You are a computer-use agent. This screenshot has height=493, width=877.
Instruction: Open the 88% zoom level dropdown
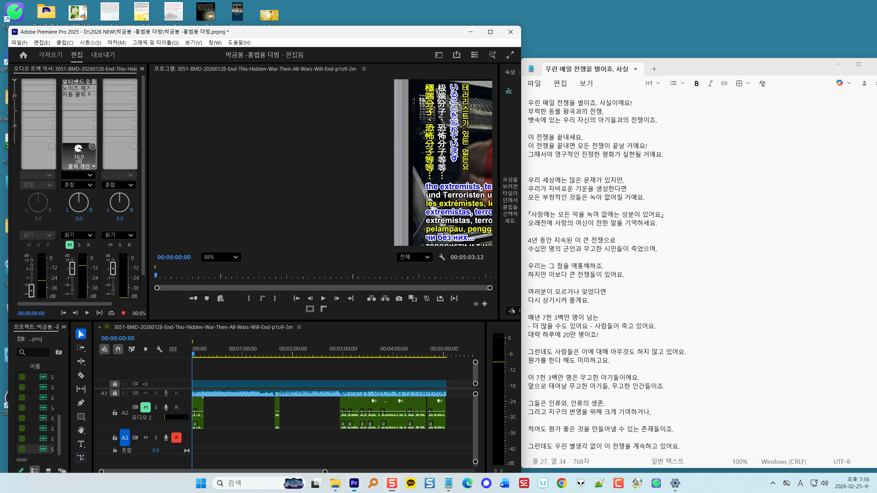click(220, 257)
